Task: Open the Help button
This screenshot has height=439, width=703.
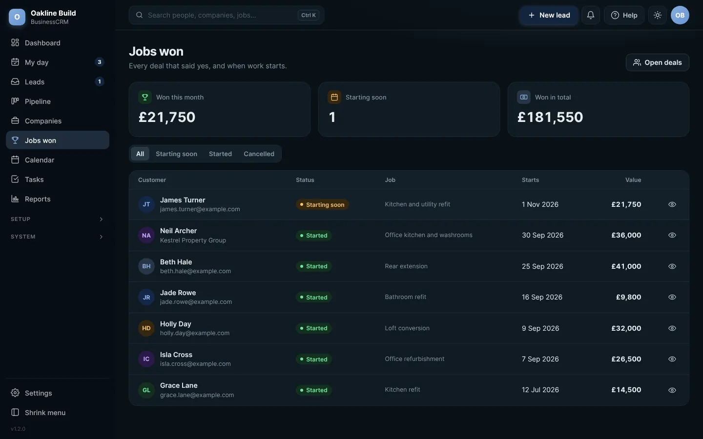Action: (x=624, y=15)
